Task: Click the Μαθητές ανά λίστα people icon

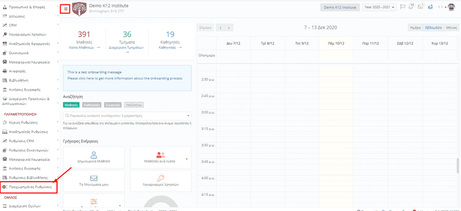Action: pyautogui.click(x=160, y=155)
